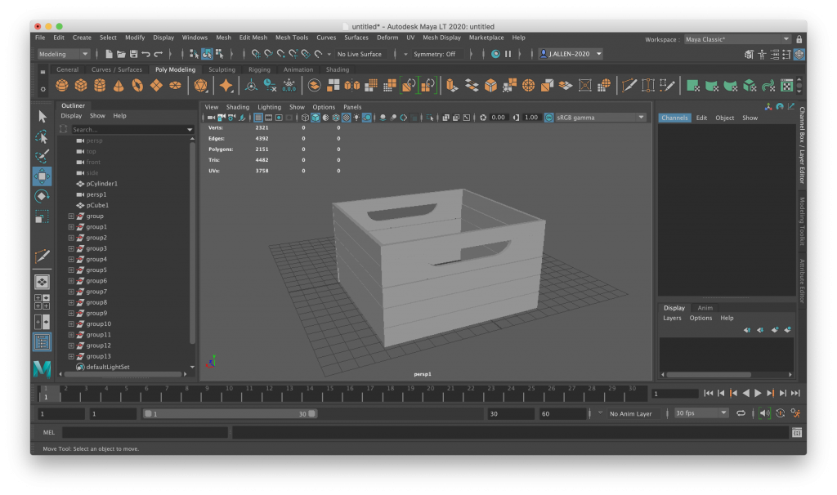Screen dimensions: 837x495
Task: Open the Mesh Tools menu
Action: [291, 38]
